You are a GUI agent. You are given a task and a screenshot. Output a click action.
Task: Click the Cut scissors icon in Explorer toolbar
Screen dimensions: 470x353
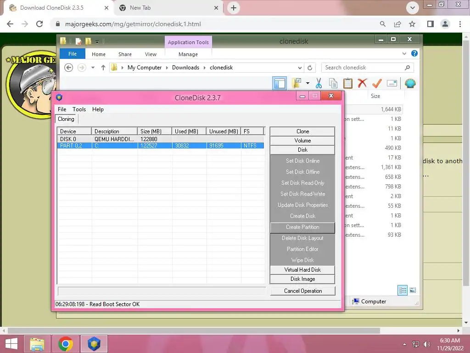click(319, 83)
